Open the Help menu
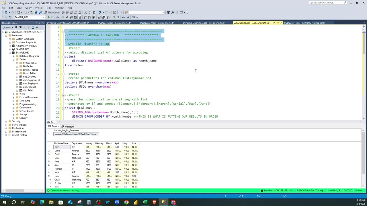367x206 pixels. coord(70,8)
